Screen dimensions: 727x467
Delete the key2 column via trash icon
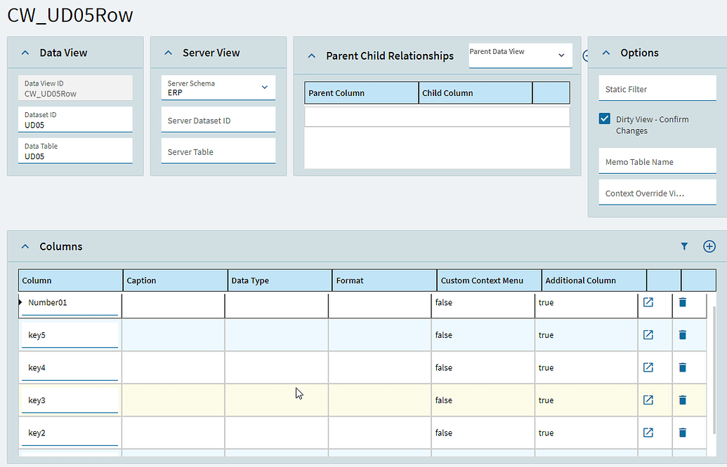coord(682,433)
